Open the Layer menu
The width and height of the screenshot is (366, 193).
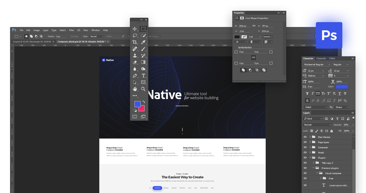tap(46, 30)
